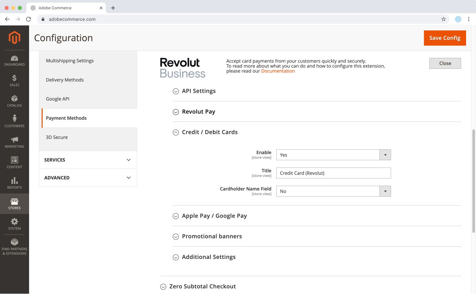Open the Dashboard sidebar icon
Viewport: 476px width, 294px height.
[x=15, y=61]
